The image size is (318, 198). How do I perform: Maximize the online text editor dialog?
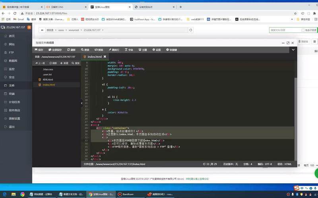[288, 43]
